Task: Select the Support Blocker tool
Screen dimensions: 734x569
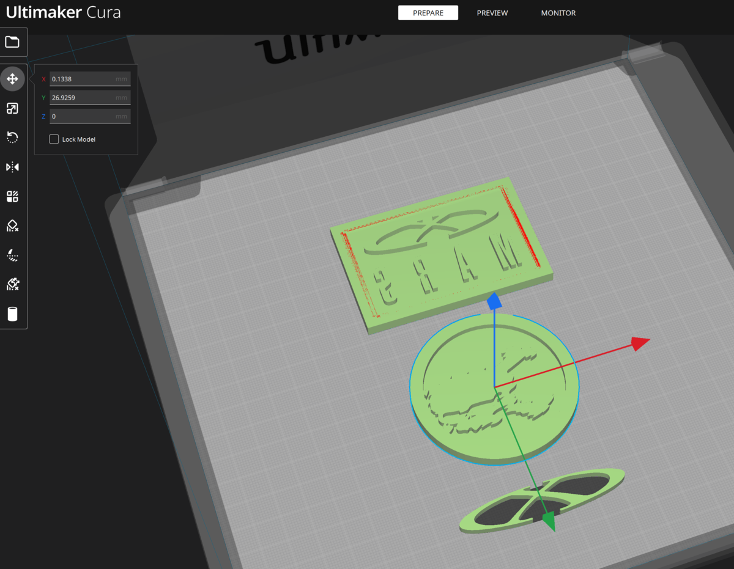Action: [12, 226]
